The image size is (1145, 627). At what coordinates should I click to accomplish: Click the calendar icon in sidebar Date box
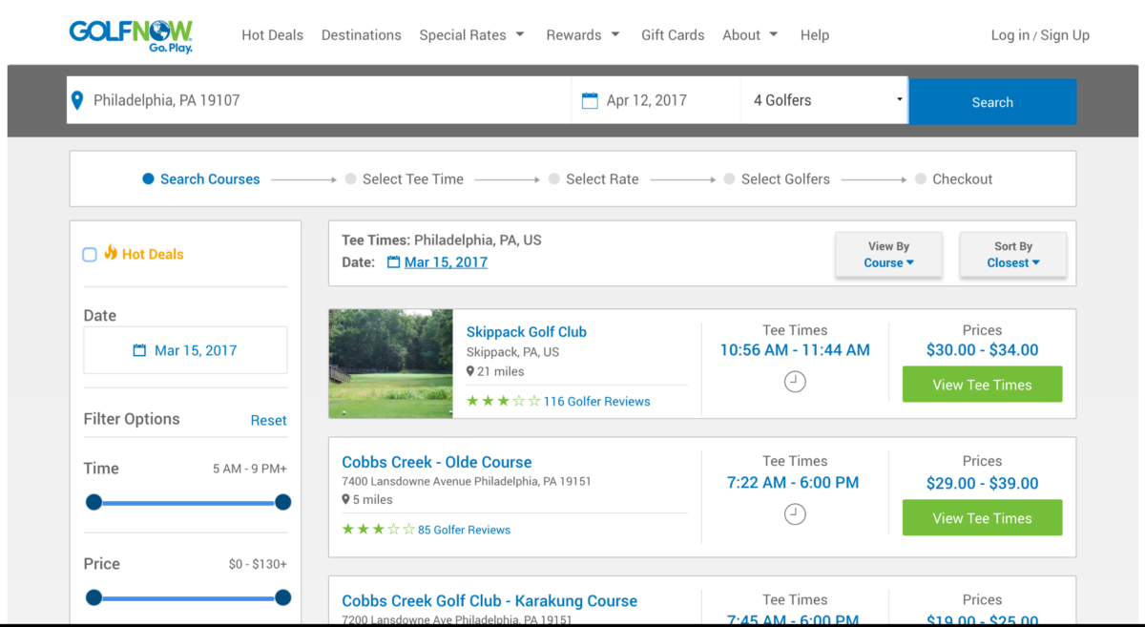139,350
